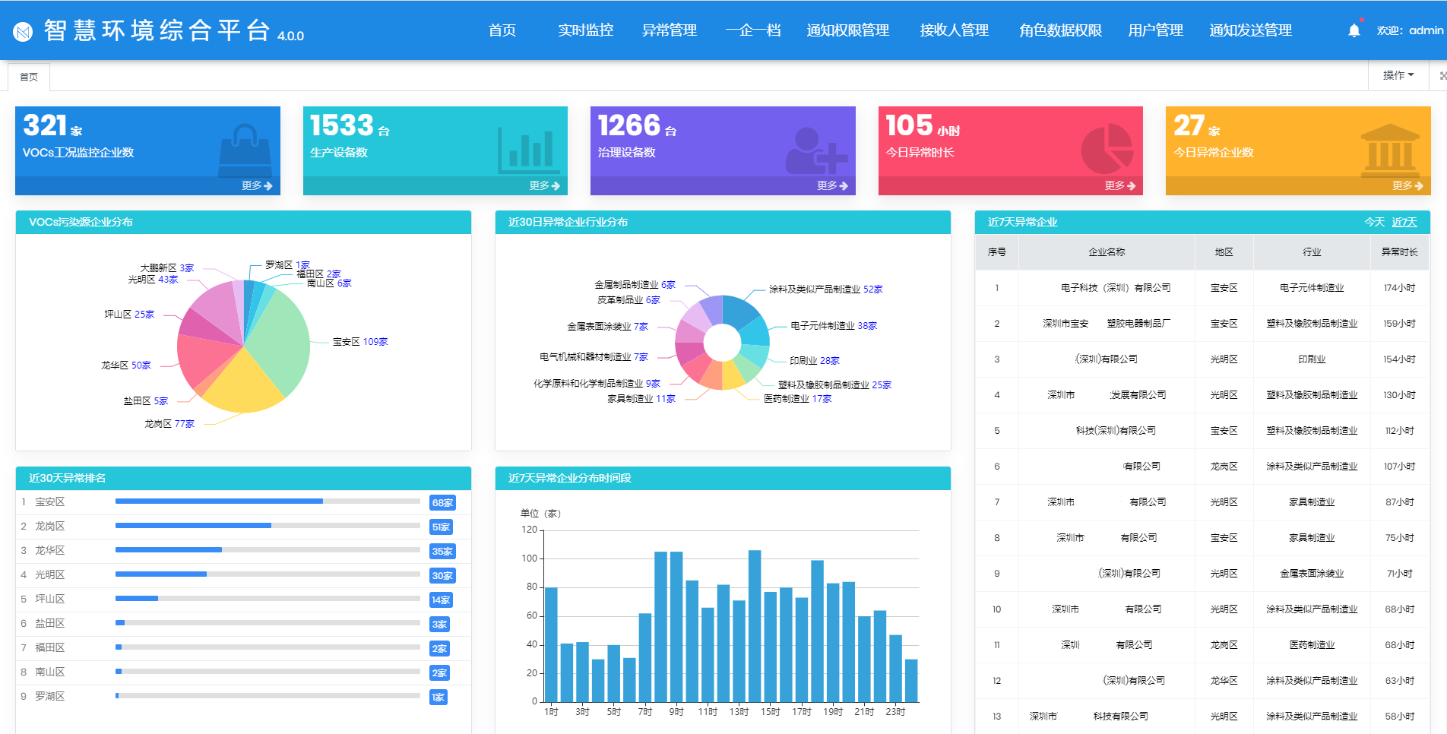
Task: Click the bar chart icon on 生产设备数 card
Action: point(530,150)
